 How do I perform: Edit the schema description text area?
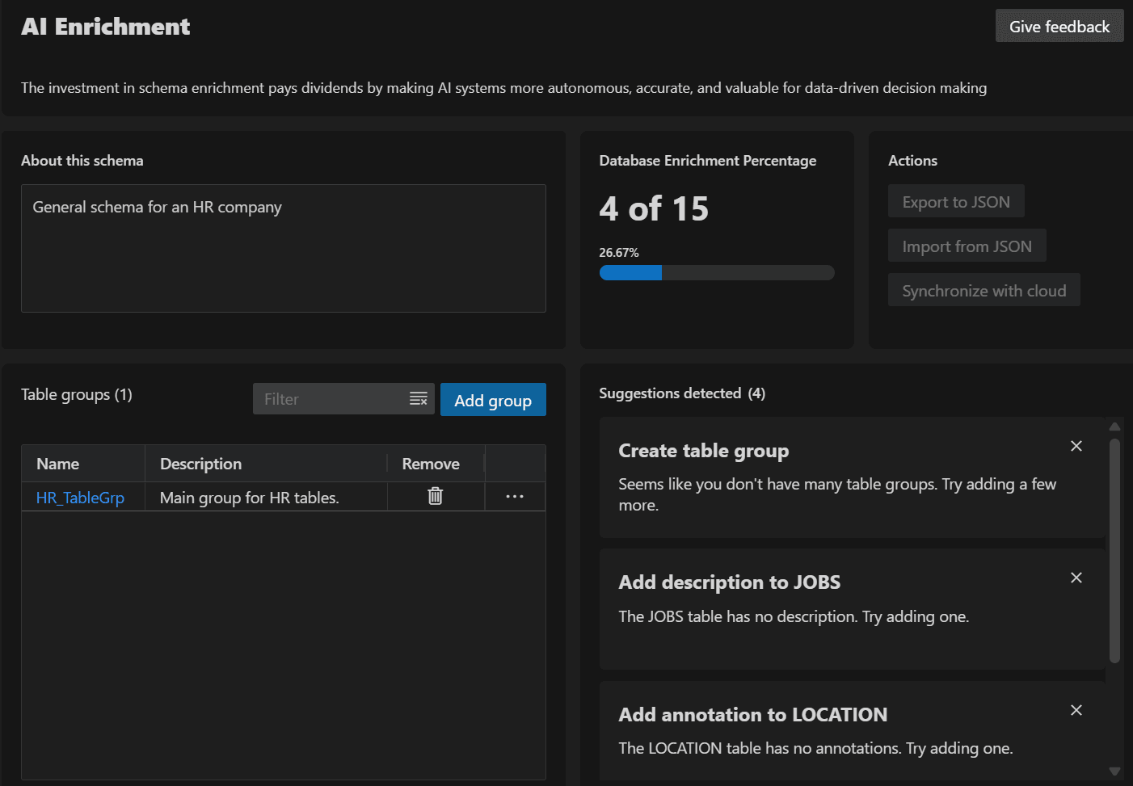click(283, 248)
